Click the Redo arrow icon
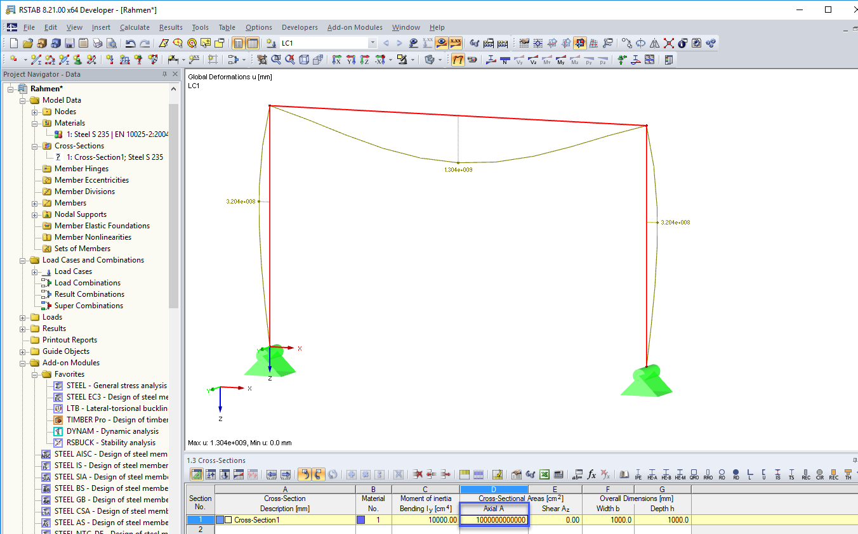This screenshot has height=534, width=858. point(145,43)
